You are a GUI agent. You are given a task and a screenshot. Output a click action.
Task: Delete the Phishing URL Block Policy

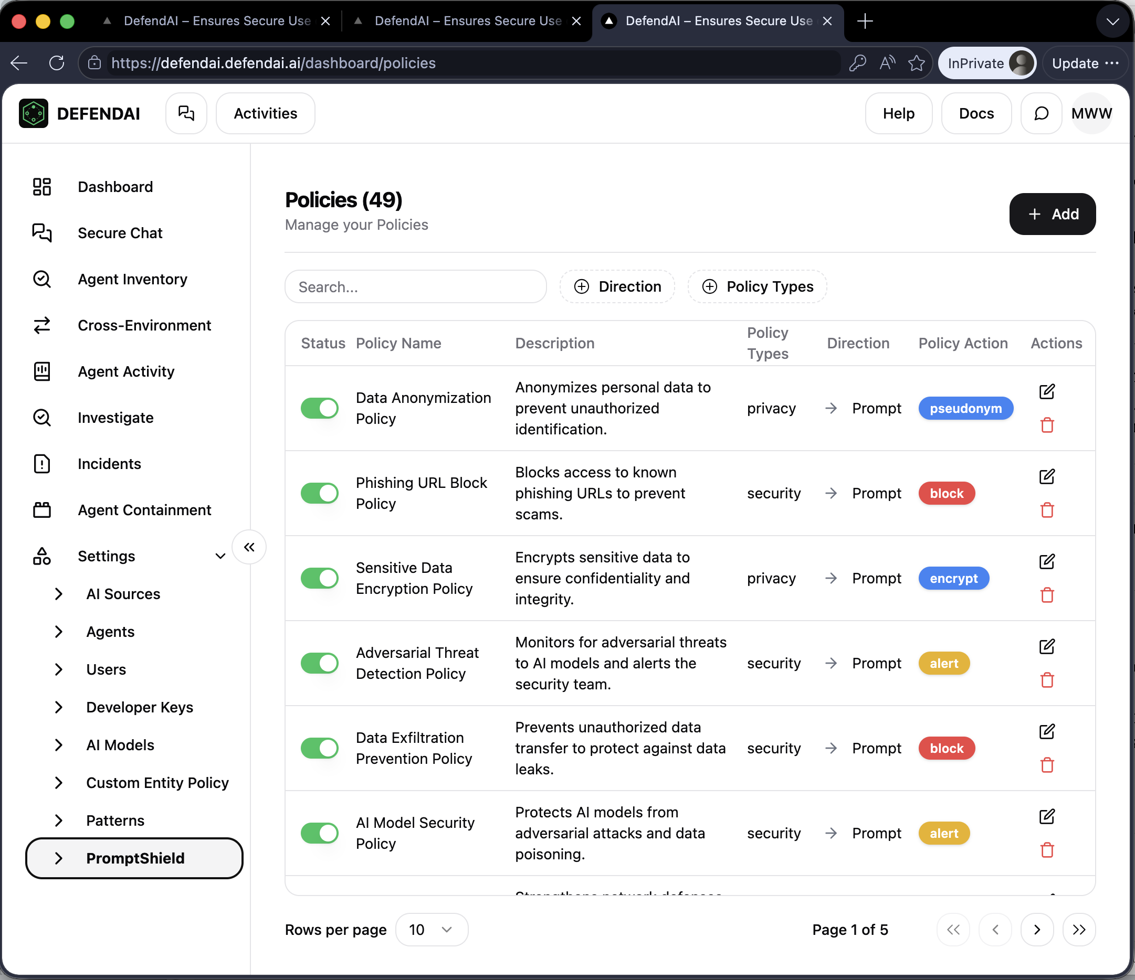pyautogui.click(x=1047, y=510)
